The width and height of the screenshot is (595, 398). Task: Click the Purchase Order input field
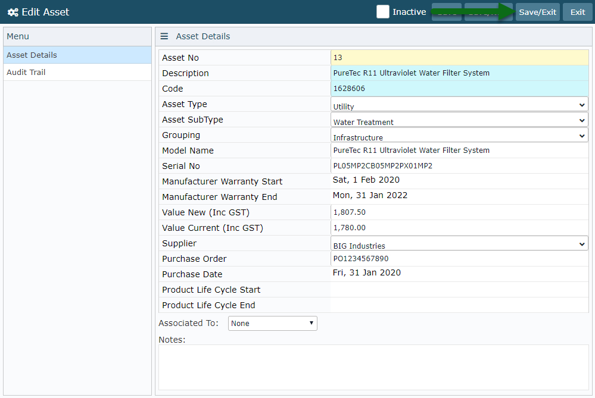click(460, 259)
